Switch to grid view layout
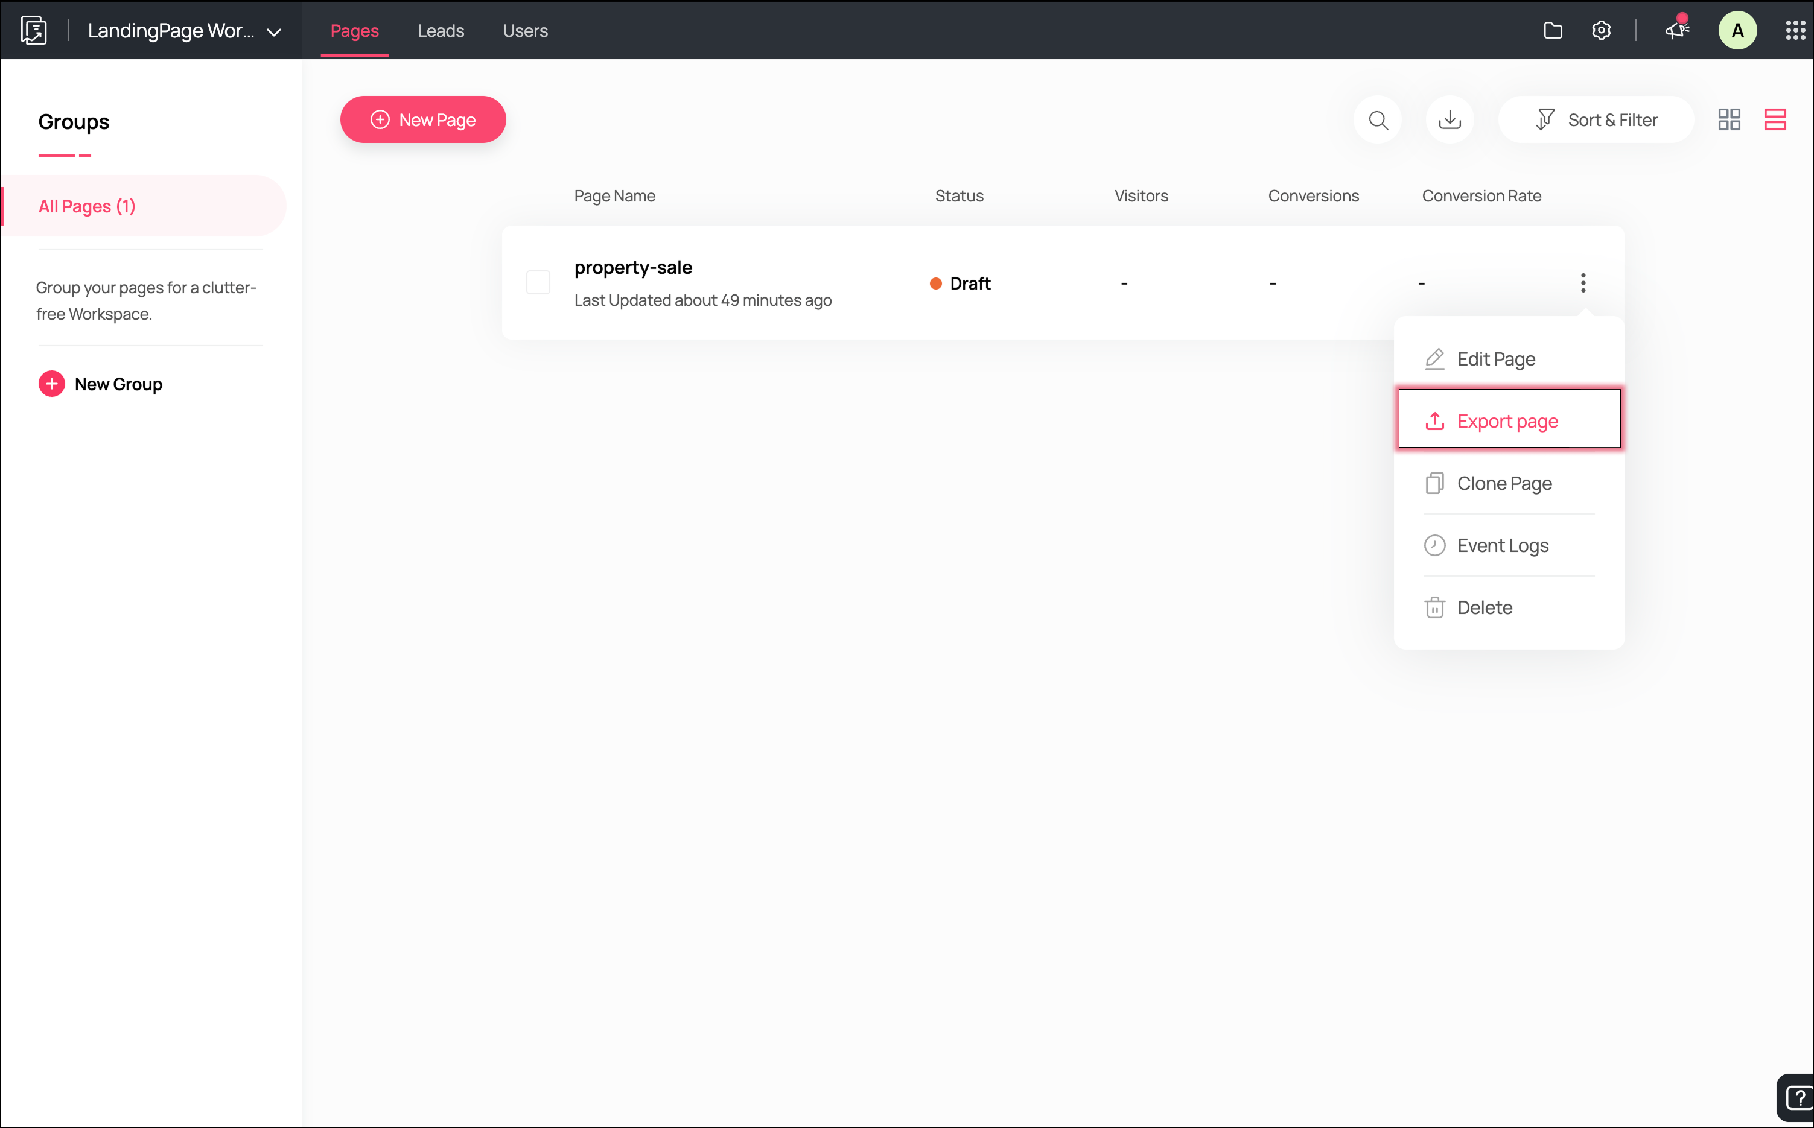Viewport: 1814px width, 1128px height. pos(1729,120)
